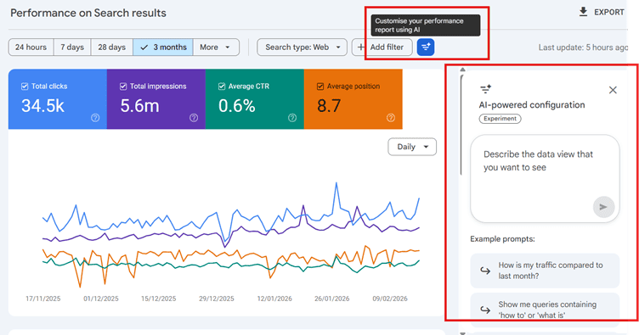
Task: Click the 0.6% average CTR value
Action: (x=237, y=106)
